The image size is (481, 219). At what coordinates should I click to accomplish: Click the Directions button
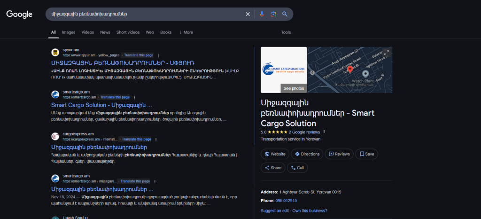tap(306, 154)
